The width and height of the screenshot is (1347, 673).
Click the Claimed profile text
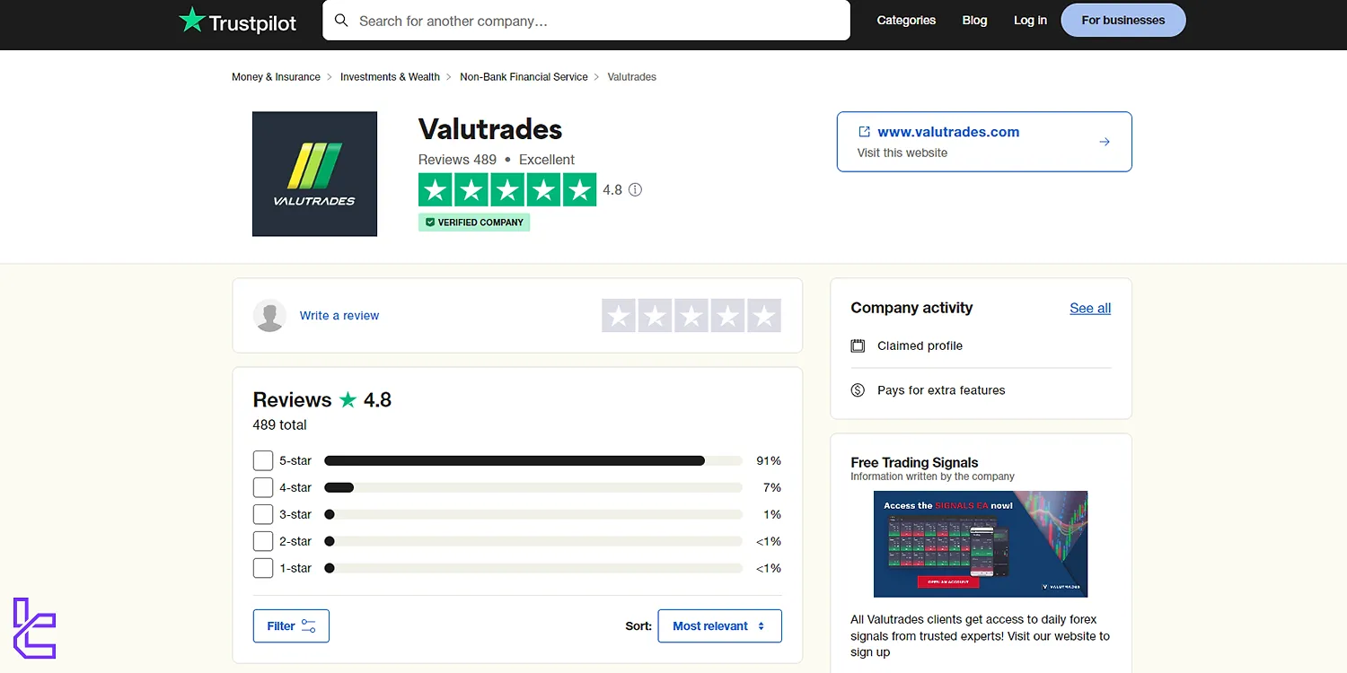[920, 345]
